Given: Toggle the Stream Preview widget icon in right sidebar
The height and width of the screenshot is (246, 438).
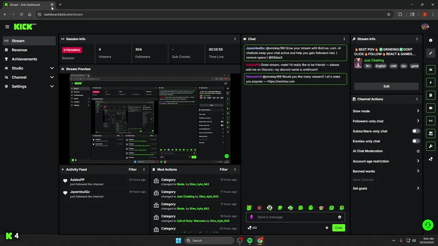Looking at the screenshot, I should pyautogui.click(x=430, y=70).
